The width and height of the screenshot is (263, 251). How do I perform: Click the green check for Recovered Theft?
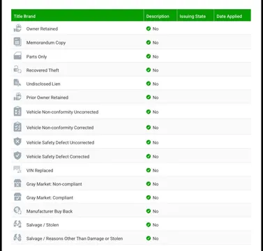149,70
